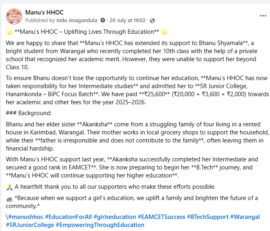Click the Background heading text line

point(29,113)
